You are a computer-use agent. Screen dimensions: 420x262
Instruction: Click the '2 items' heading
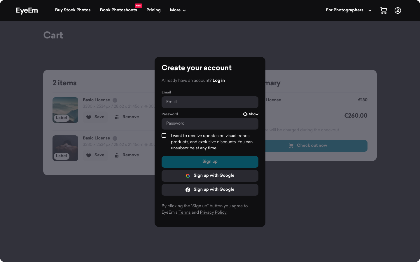64,83
